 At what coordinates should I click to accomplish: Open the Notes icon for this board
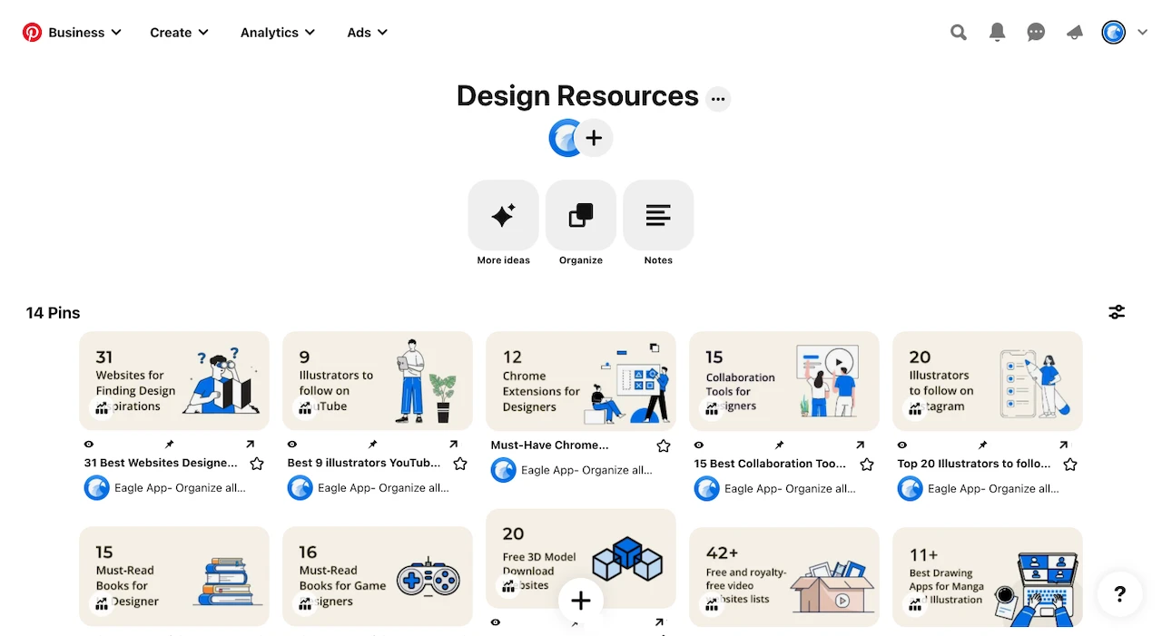coord(657,215)
